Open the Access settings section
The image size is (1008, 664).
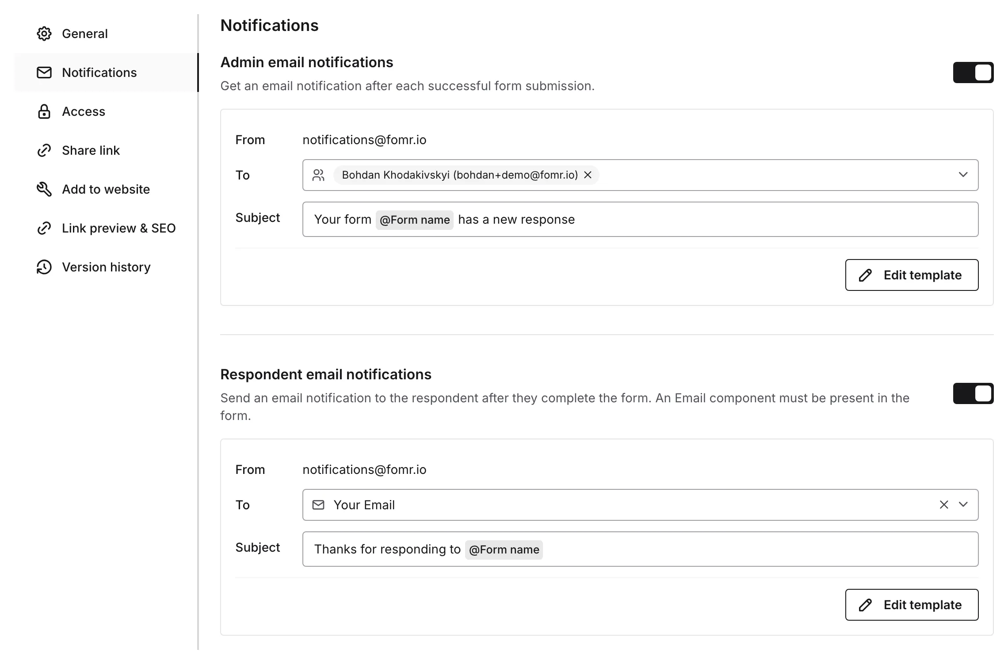point(106,111)
